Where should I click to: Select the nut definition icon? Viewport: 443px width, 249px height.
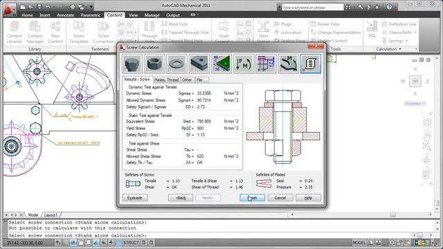[154, 64]
